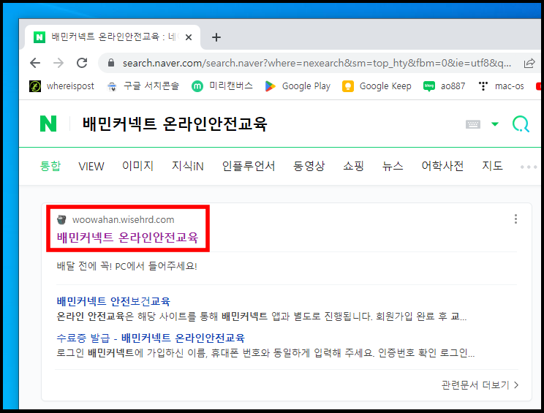This screenshot has width=544, height=413.
Task: Select the 통합 tab
Action: tap(50, 166)
